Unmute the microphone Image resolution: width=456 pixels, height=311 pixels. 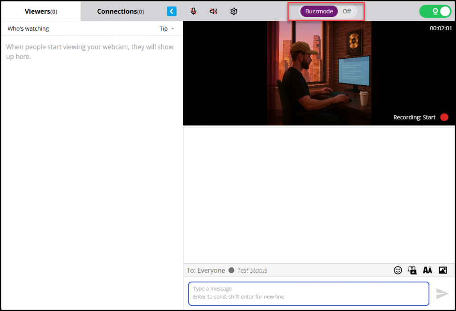pyautogui.click(x=193, y=11)
